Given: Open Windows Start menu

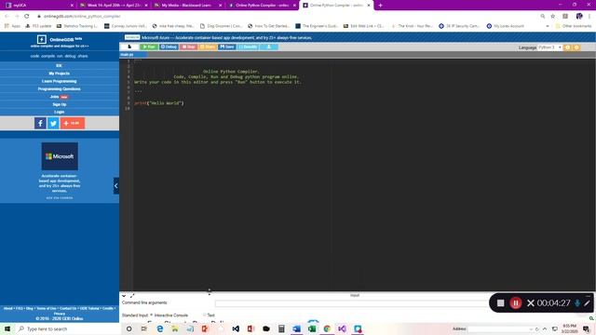Looking at the screenshot, I should [x=7, y=328].
